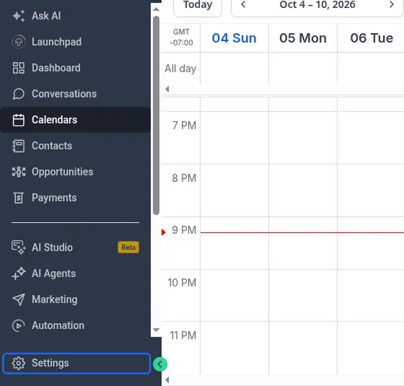Click the sidebar scrollbar up arrow

click(x=156, y=9)
